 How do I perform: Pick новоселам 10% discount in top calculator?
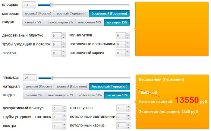click(x=89, y=22)
